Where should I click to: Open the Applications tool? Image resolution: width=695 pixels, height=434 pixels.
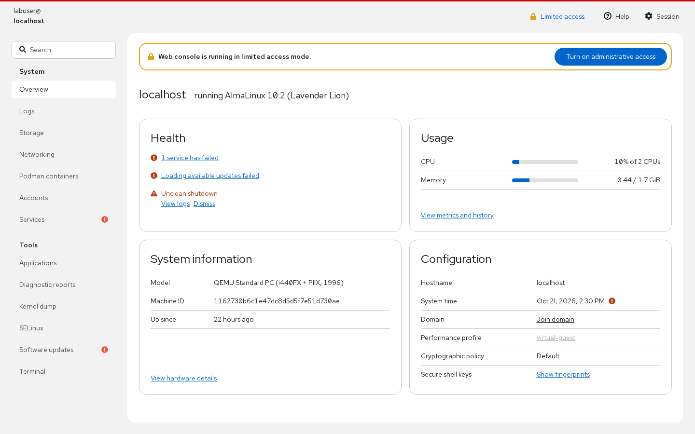pyautogui.click(x=64, y=263)
